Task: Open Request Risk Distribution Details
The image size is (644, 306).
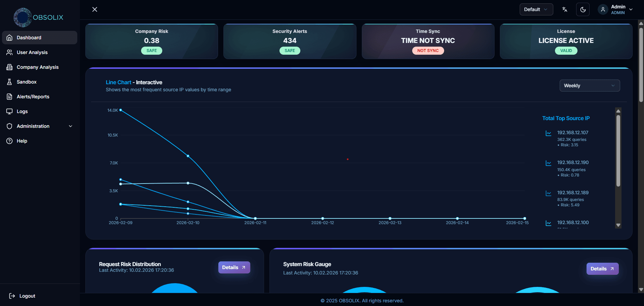Action: tap(234, 267)
